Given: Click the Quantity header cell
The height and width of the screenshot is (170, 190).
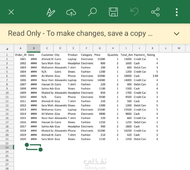Looking at the screenshot, I should 113,55.
